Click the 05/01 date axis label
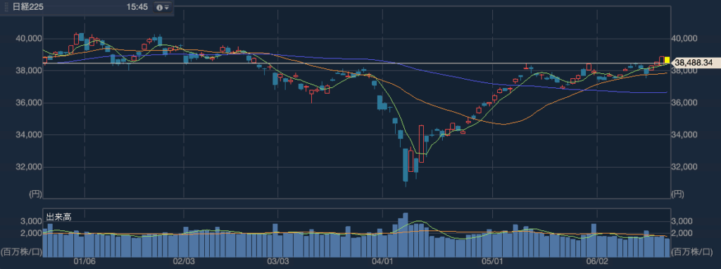721x269 pixels. [x=492, y=261]
